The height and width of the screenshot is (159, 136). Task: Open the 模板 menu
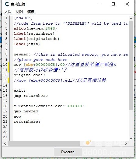click(31, 12)
